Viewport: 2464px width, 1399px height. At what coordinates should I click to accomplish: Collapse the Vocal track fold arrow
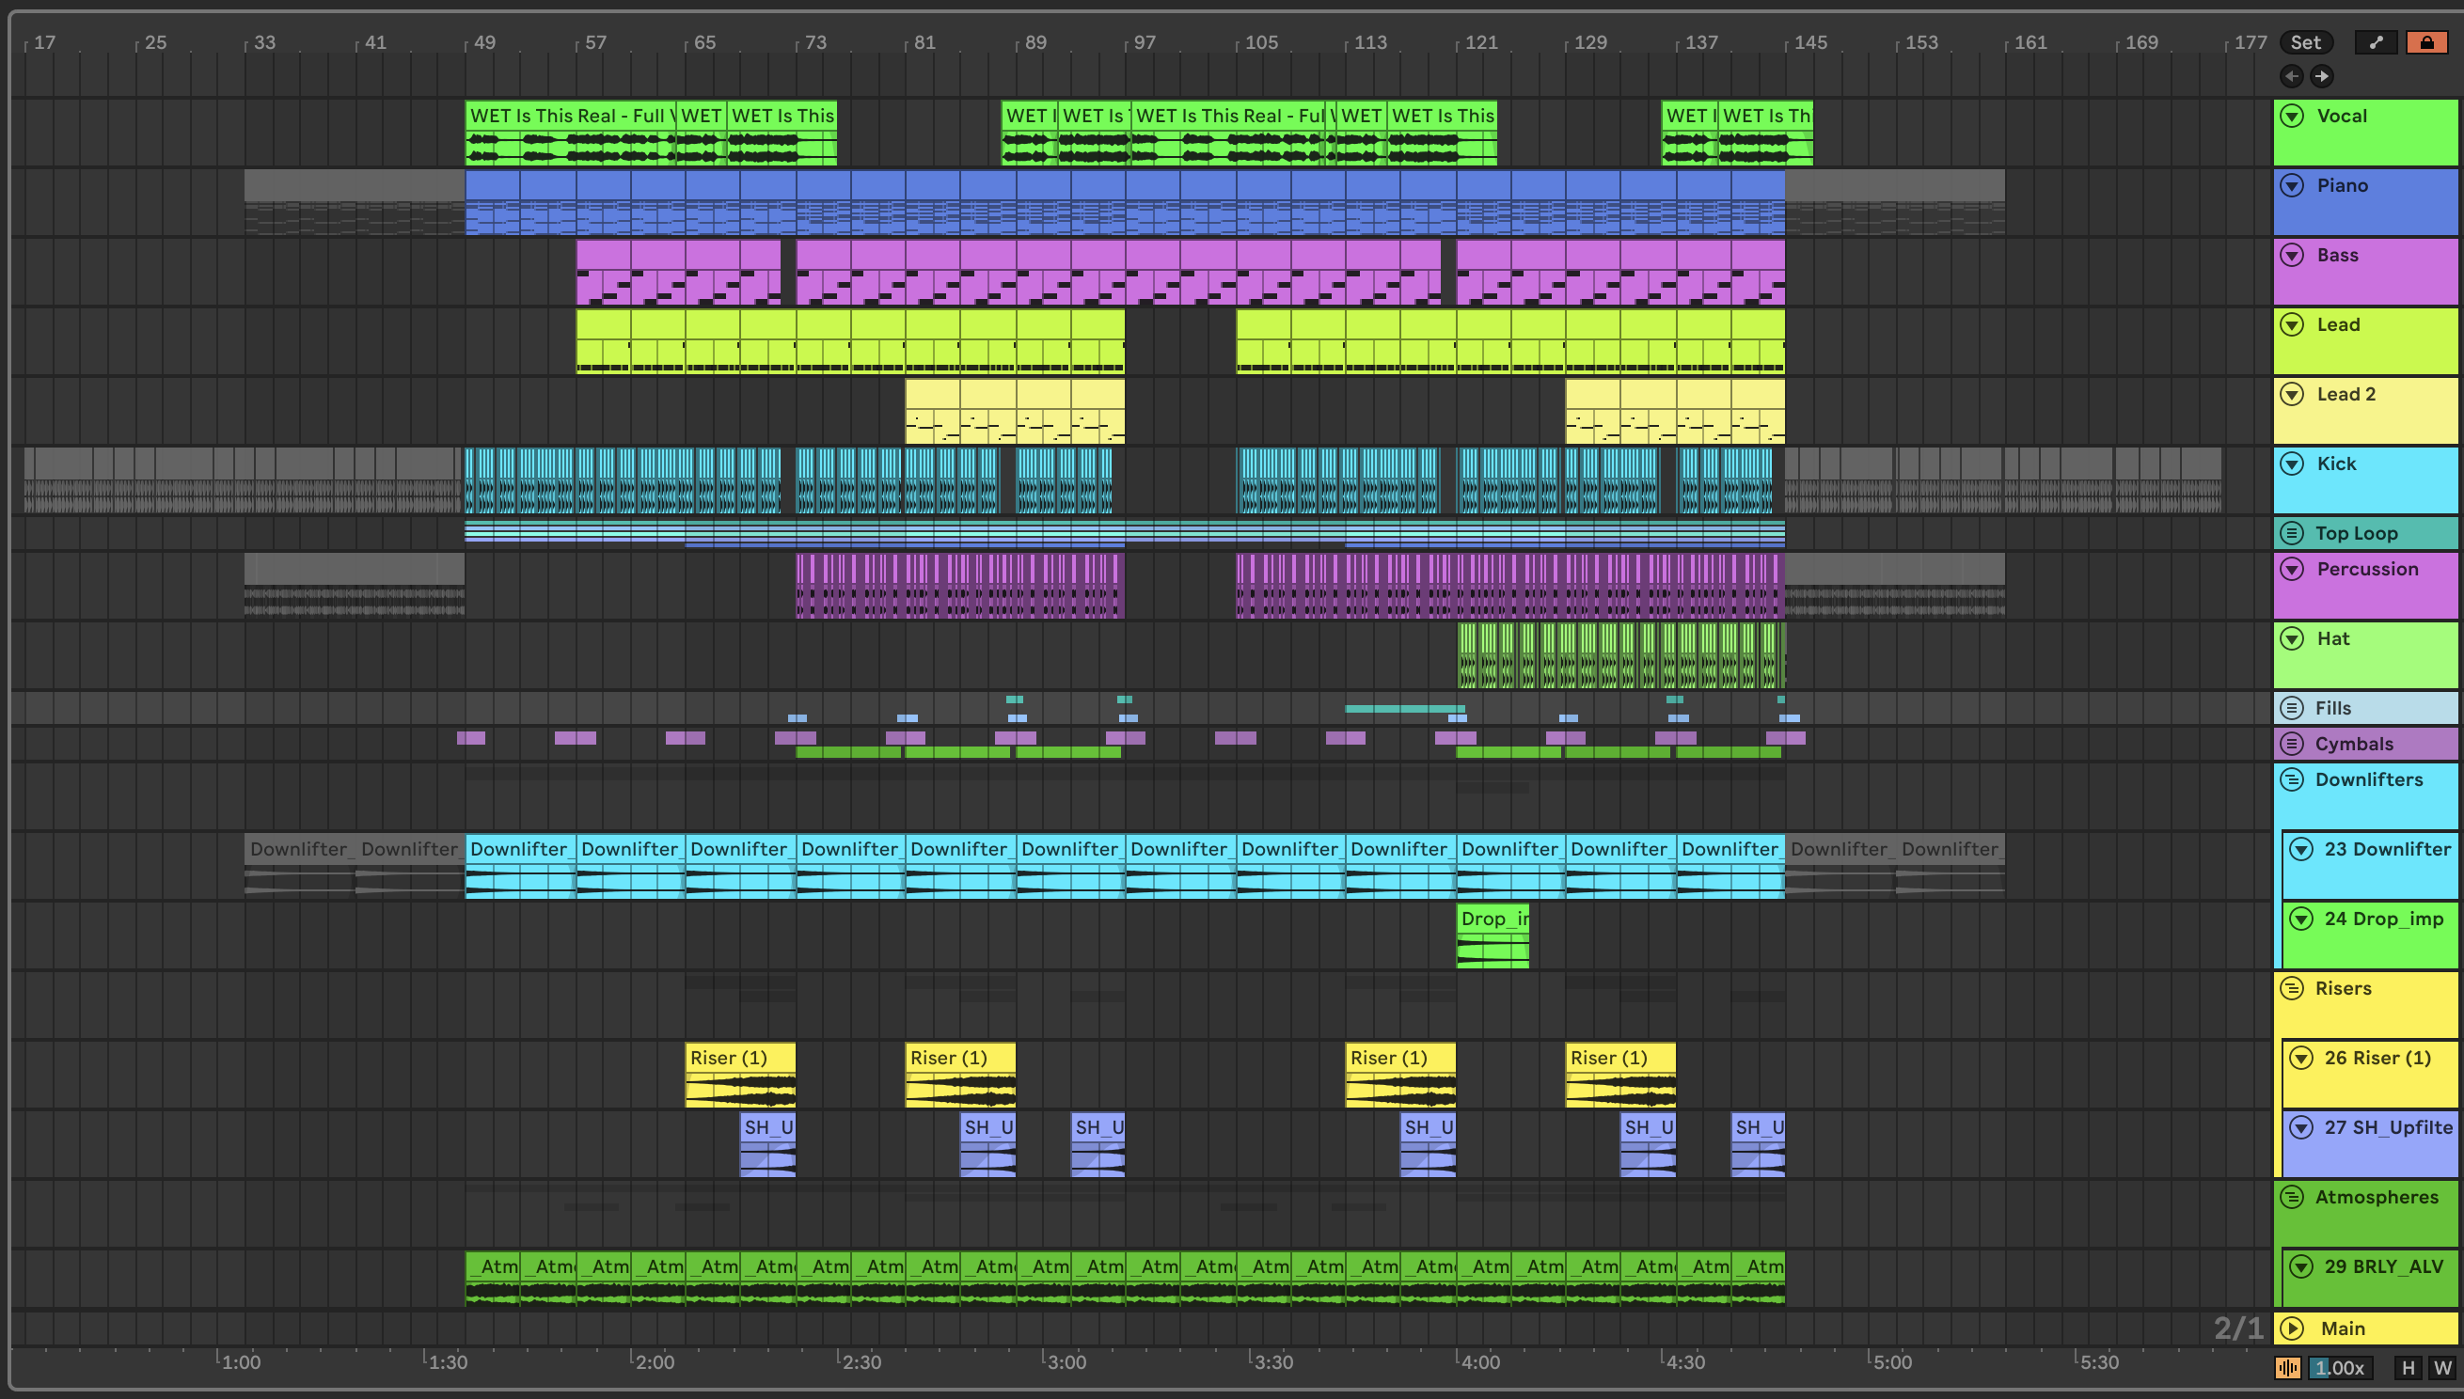point(2292,117)
